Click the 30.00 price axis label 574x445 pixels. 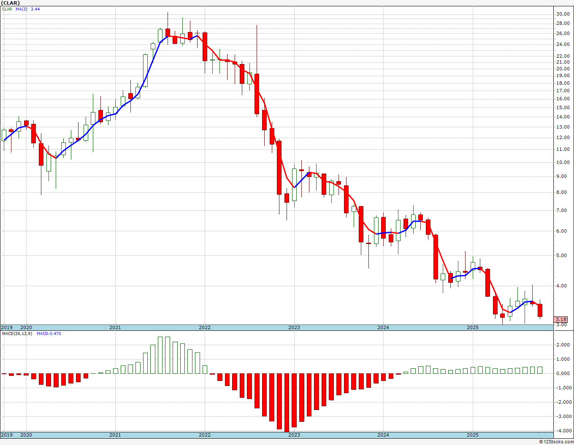(563, 14)
